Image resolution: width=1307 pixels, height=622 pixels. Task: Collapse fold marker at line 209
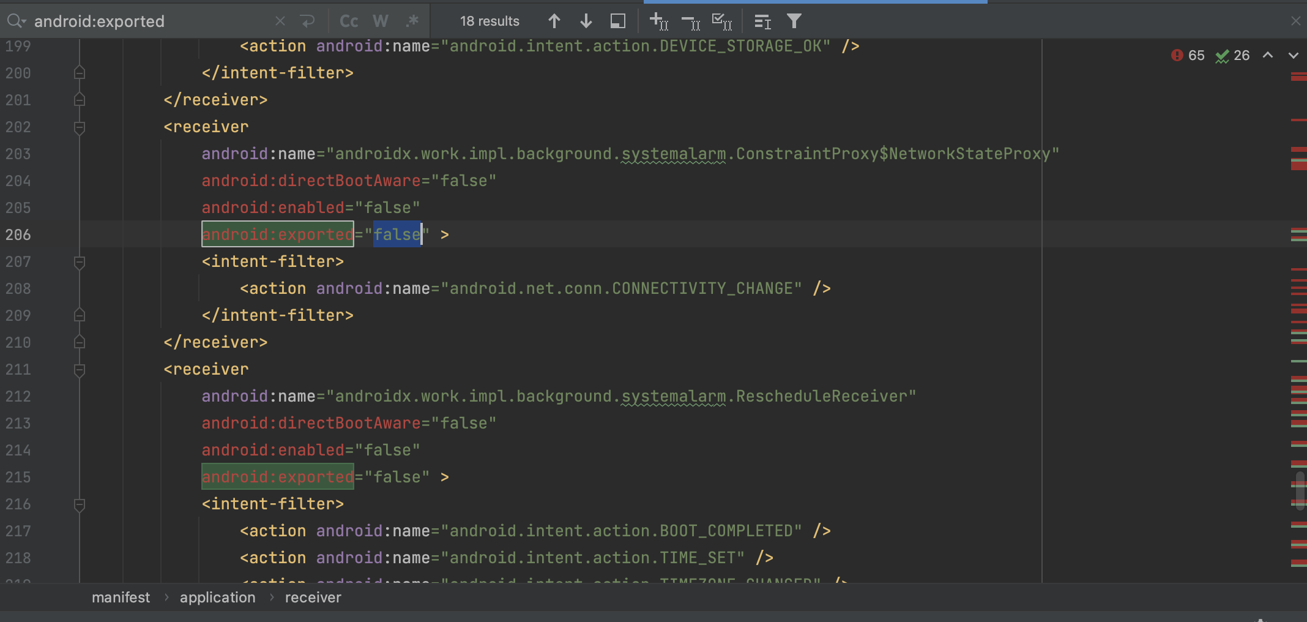79,315
